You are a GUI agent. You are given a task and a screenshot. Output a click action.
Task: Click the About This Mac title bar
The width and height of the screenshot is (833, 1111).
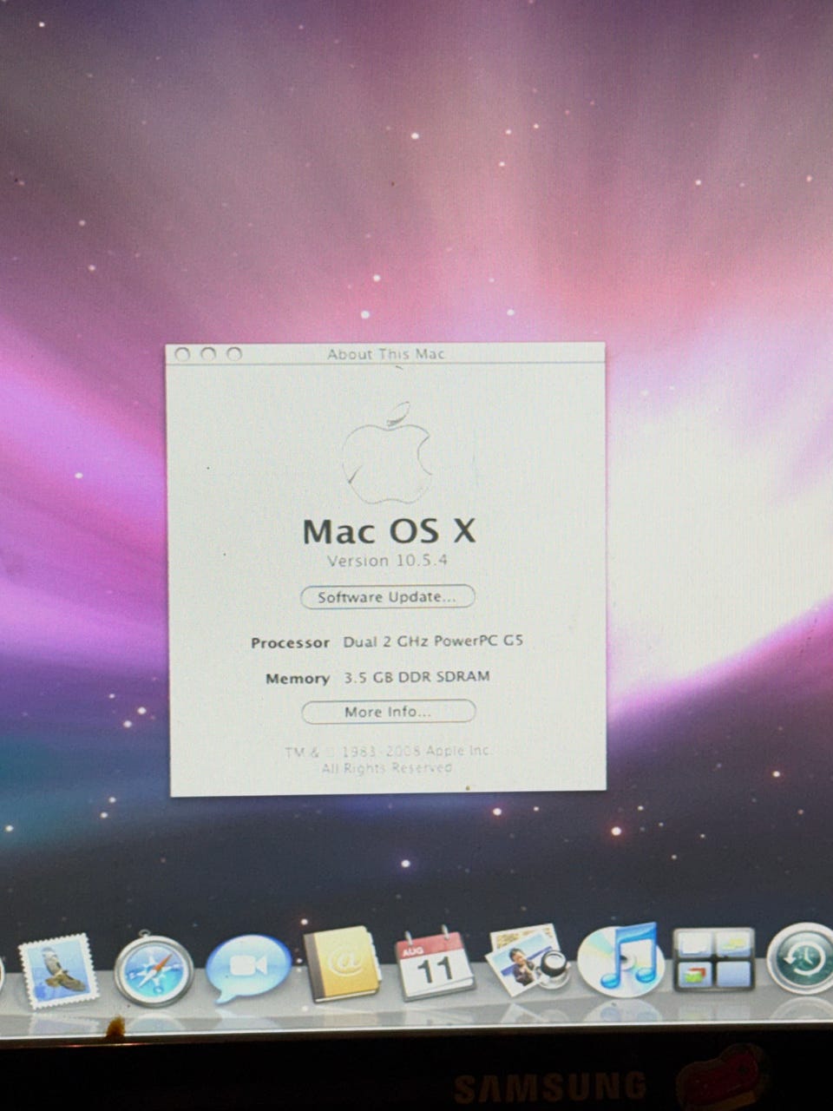click(385, 354)
